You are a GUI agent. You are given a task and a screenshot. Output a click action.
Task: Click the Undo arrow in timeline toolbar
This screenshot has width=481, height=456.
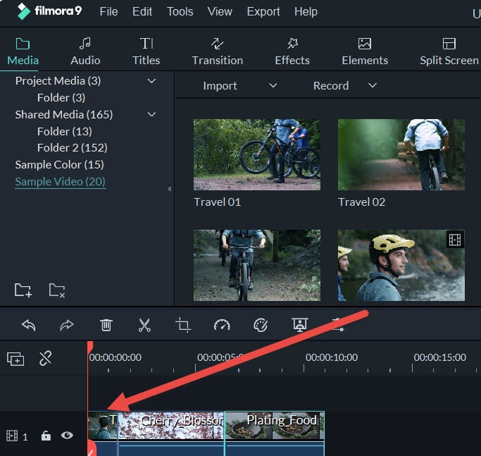tap(29, 325)
